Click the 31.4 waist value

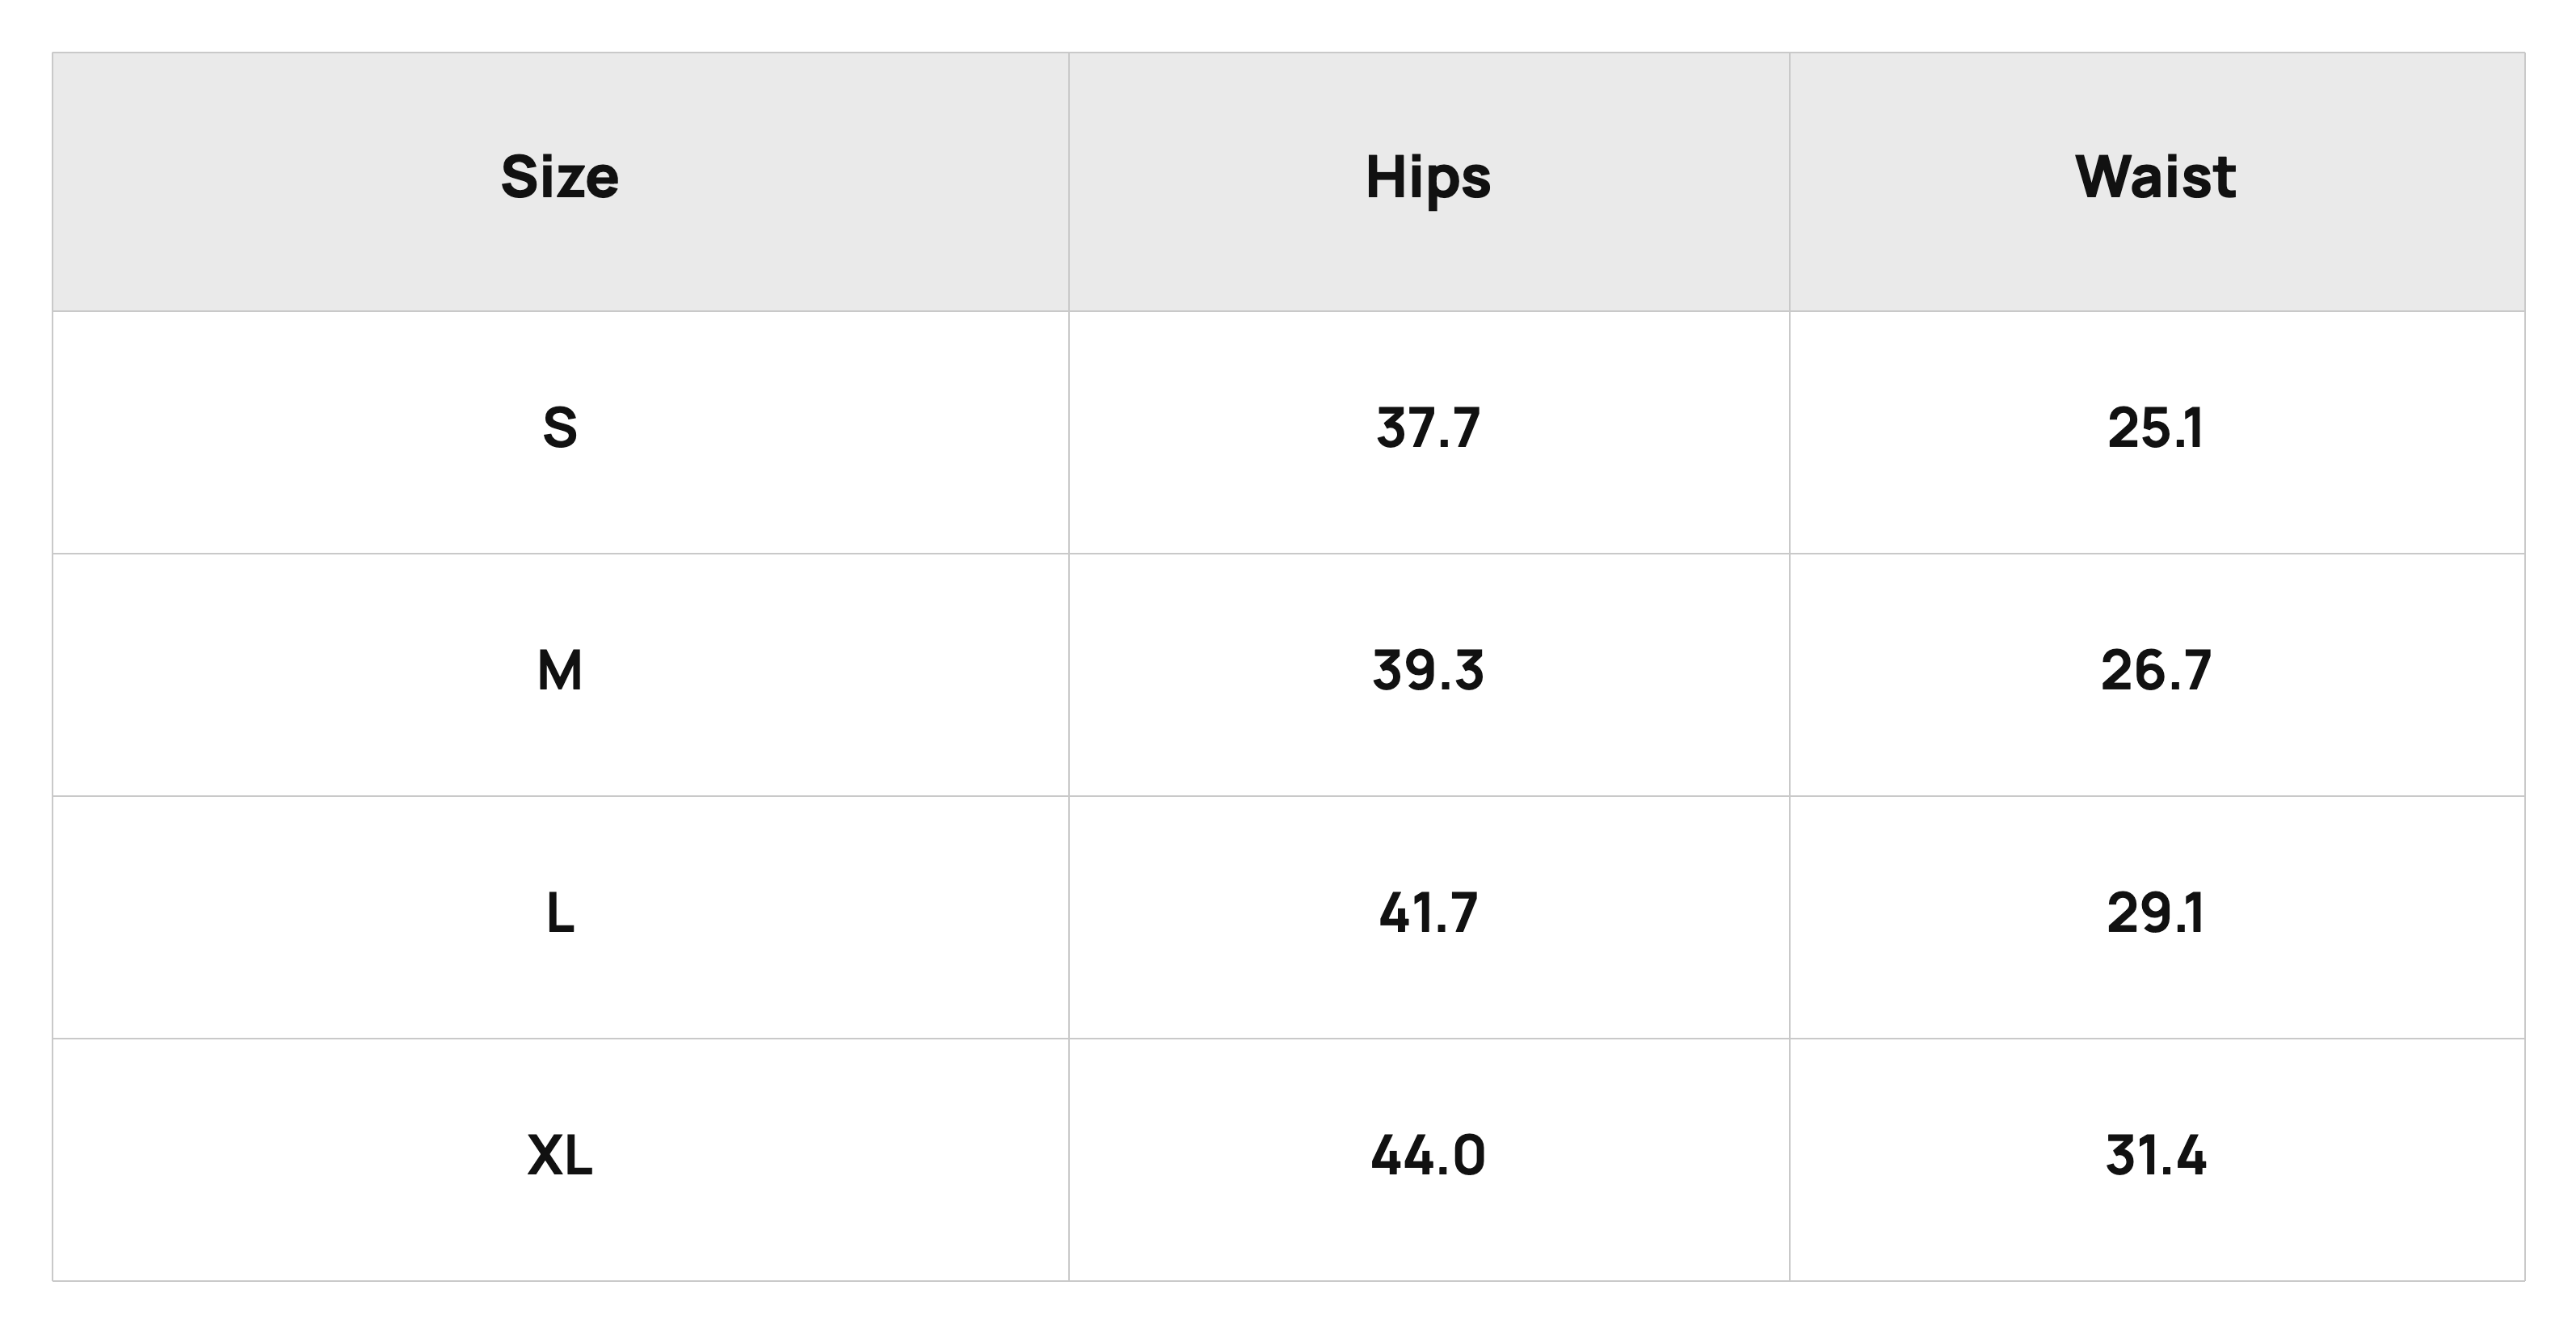click(2156, 1156)
